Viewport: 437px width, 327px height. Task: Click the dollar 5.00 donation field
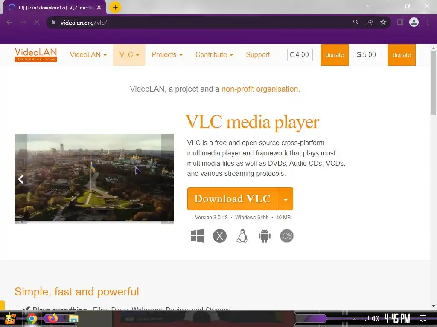[367, 55]
